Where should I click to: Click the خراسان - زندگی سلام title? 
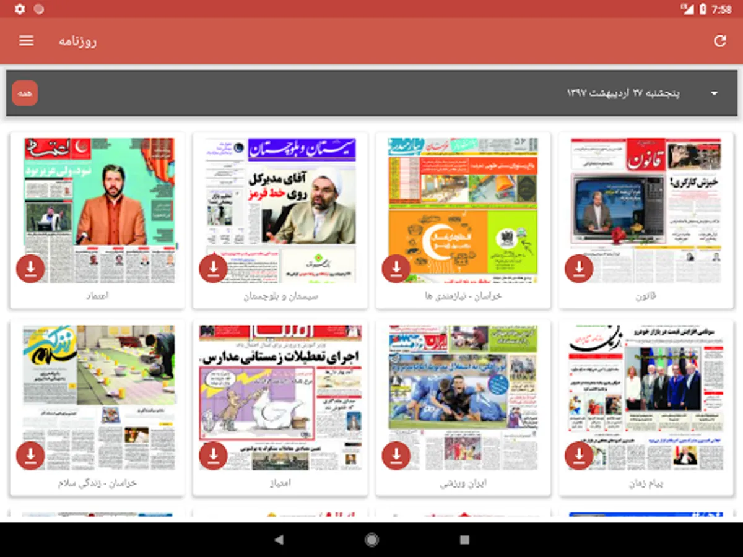[97, 483]
